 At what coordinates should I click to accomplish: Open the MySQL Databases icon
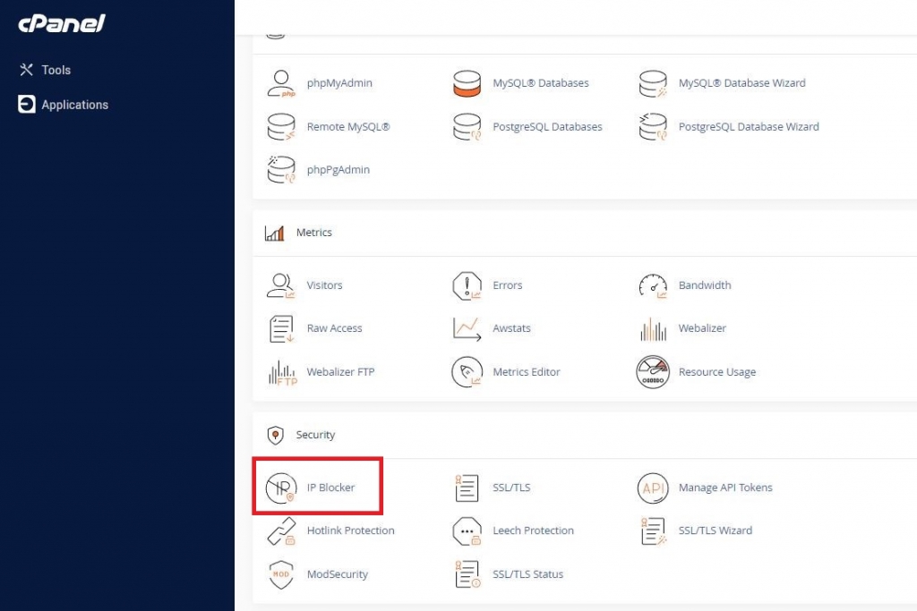tap(467, 83)
